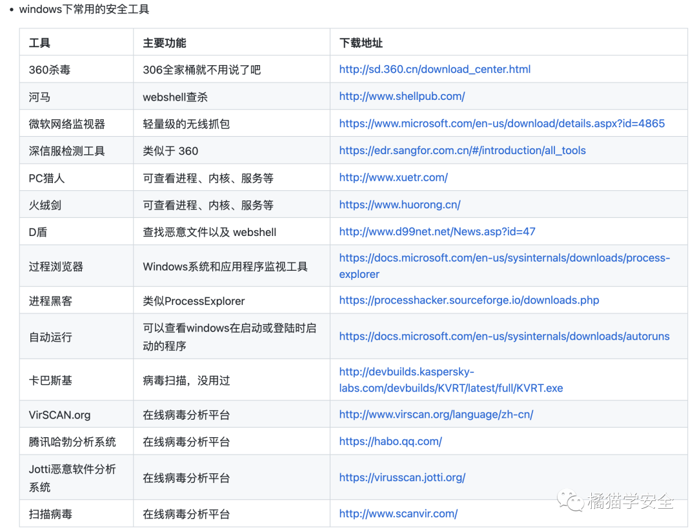Screen dimensions: 697x532
Task: Select the '306全家桶就不用说了吧' description
Action: (x=202, y=70)
